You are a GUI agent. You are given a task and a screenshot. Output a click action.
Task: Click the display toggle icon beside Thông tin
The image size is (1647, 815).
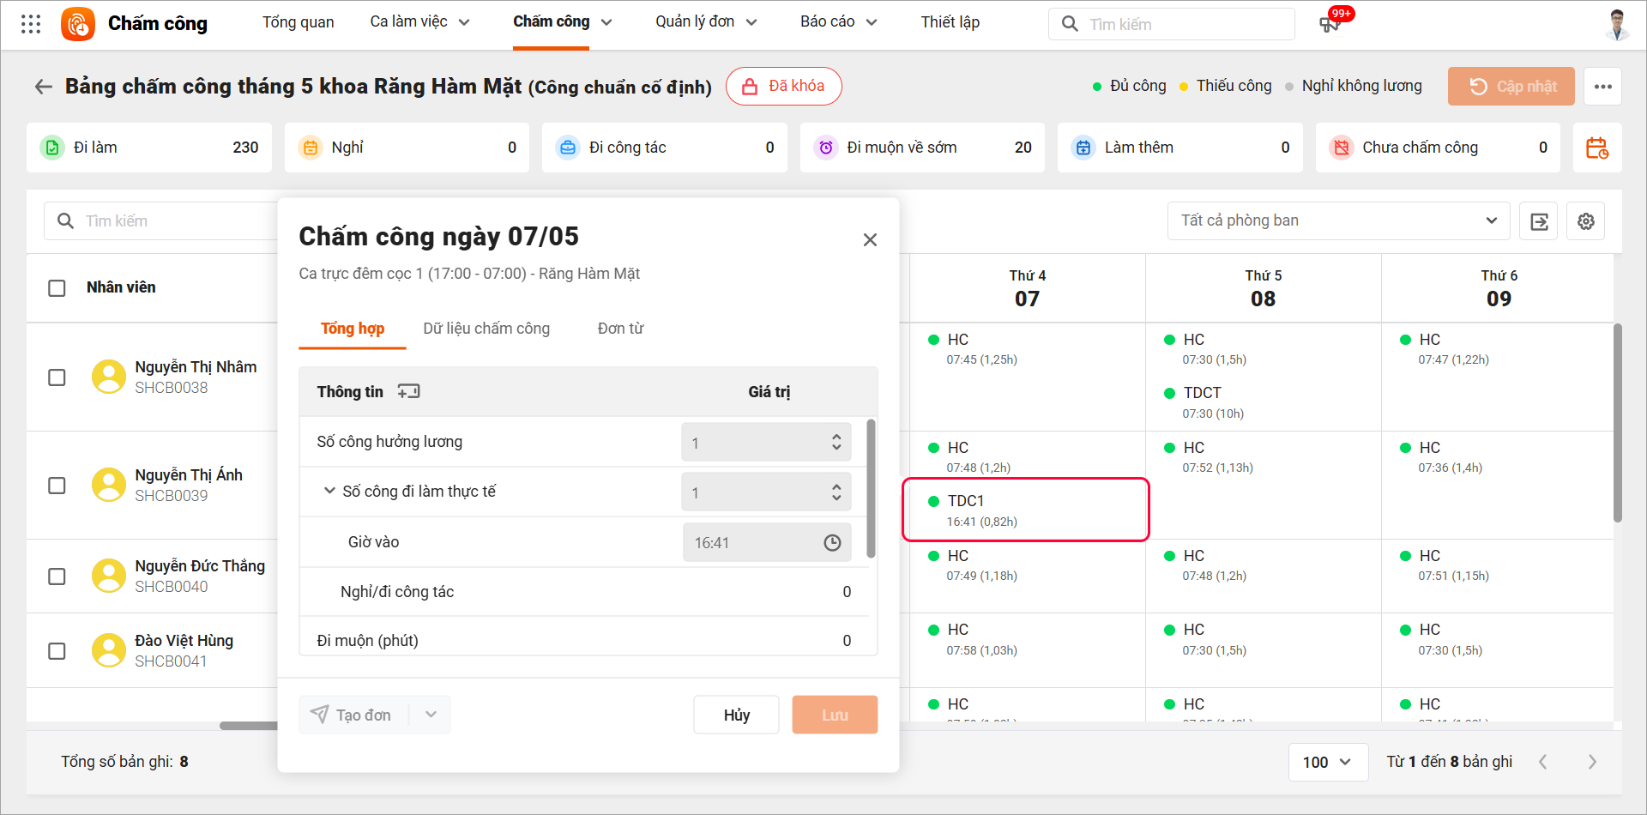click(x=409, y=392)
